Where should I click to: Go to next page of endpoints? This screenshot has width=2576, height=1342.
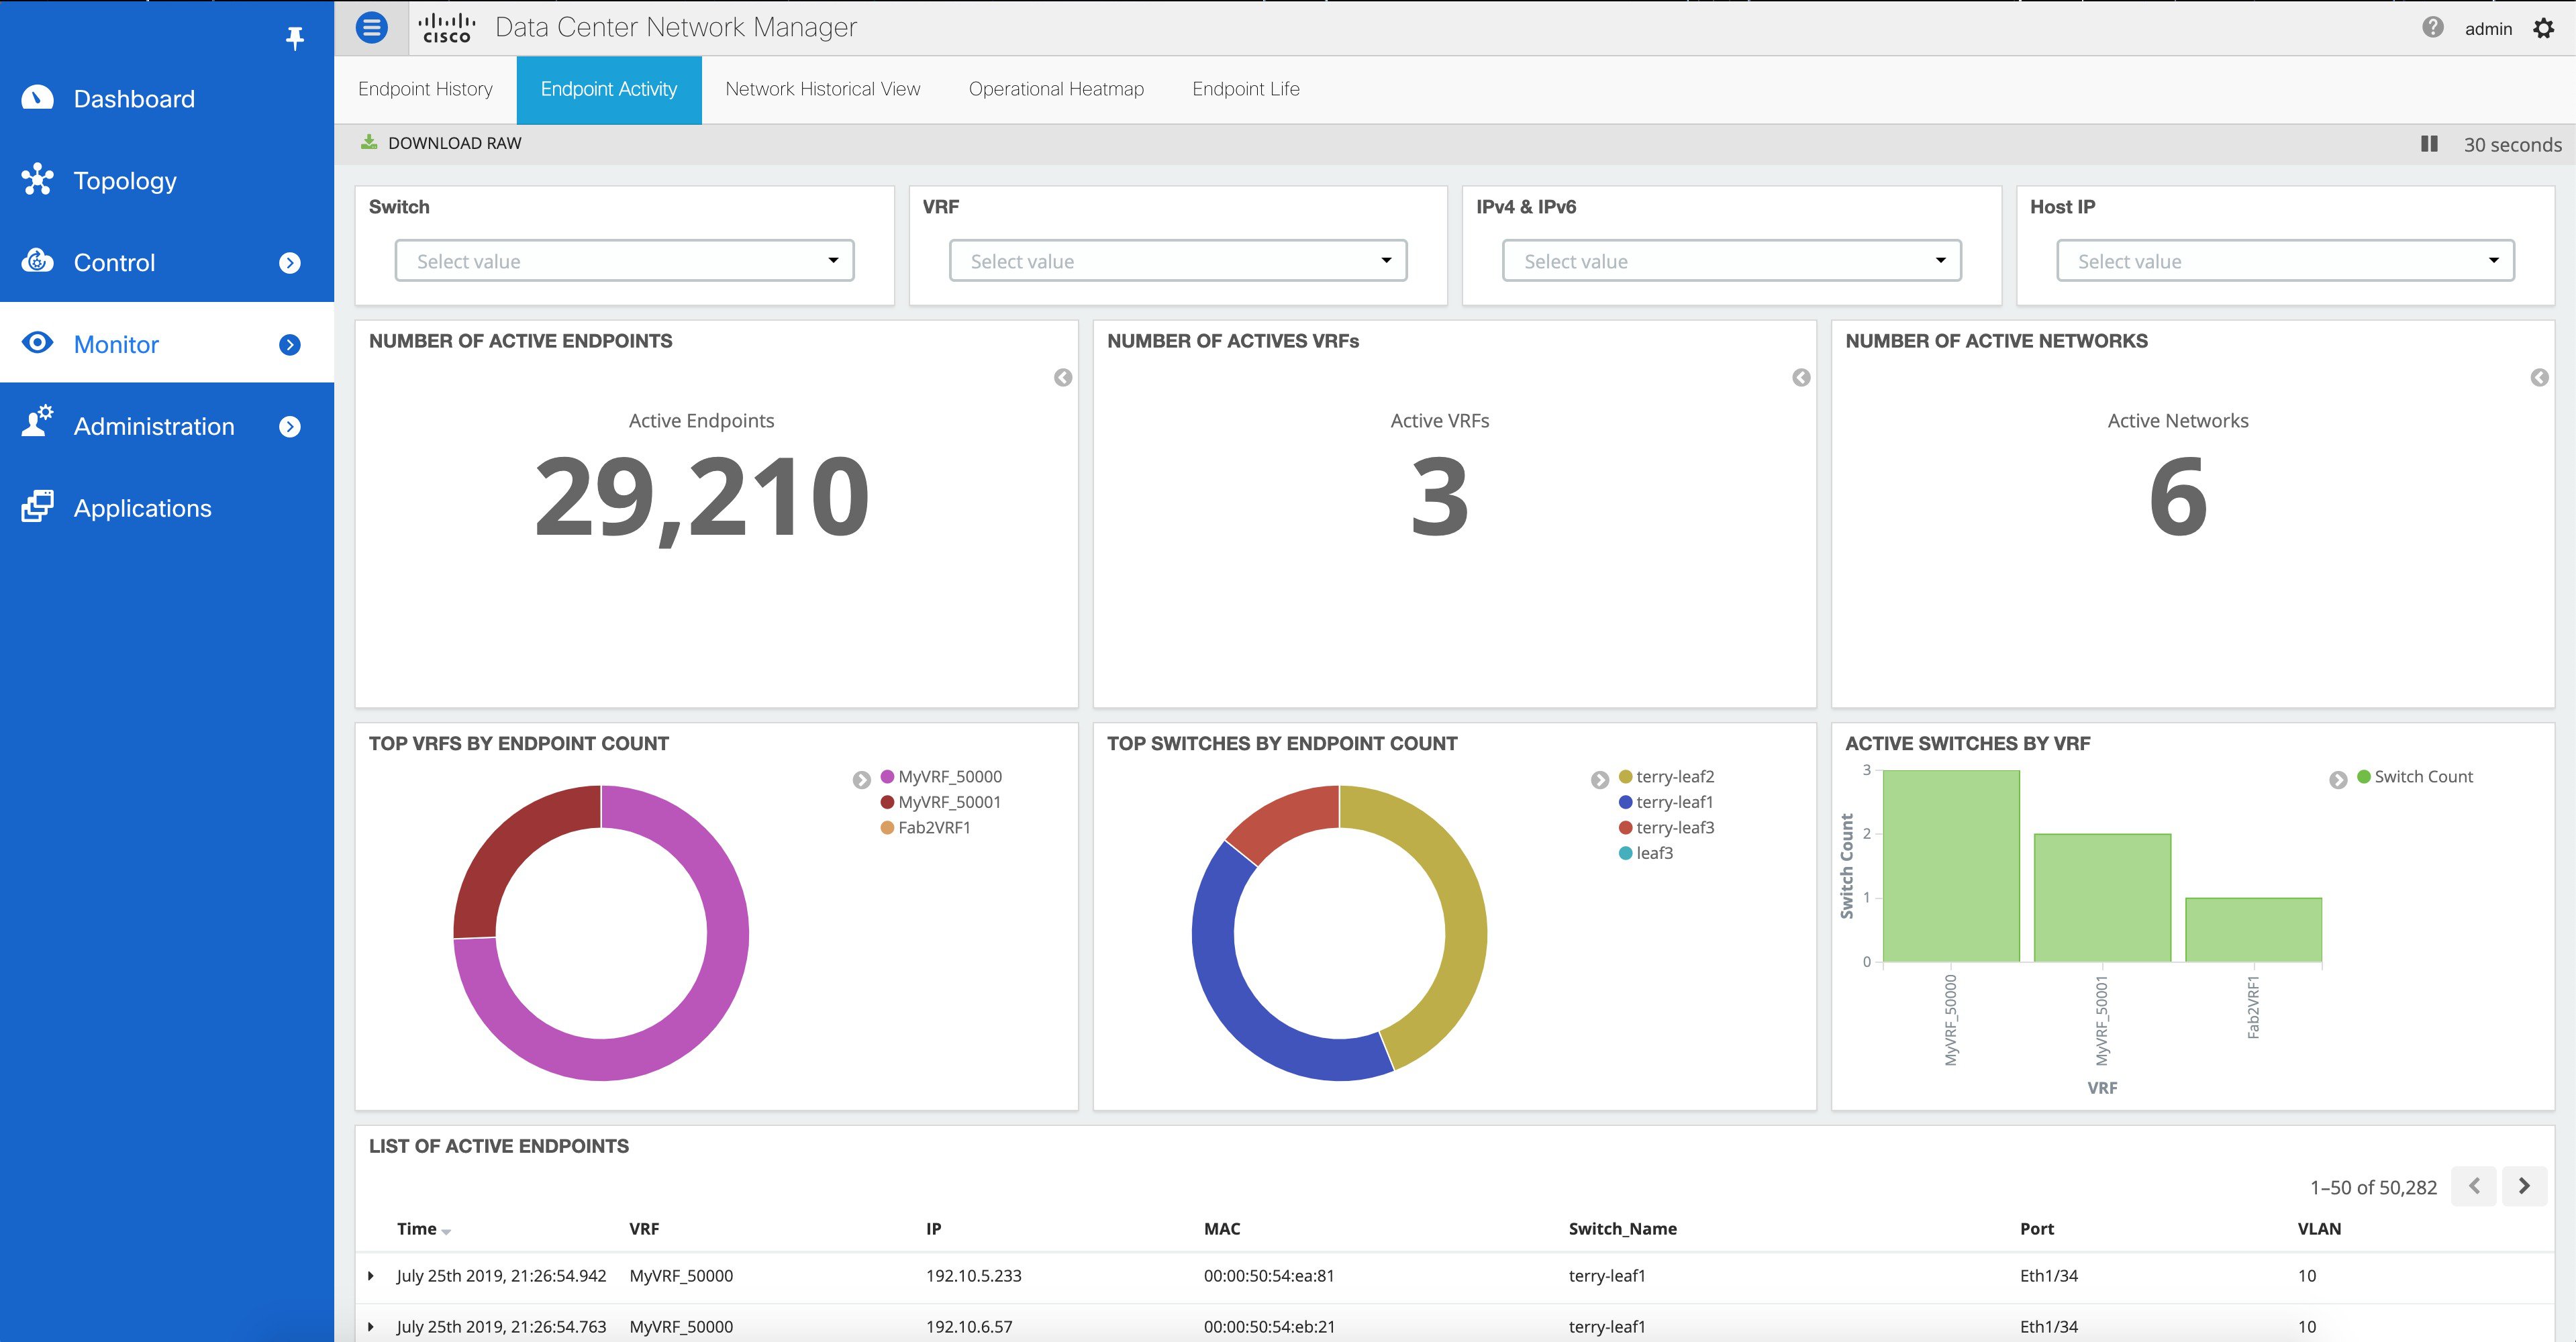pos(2524,1186)
